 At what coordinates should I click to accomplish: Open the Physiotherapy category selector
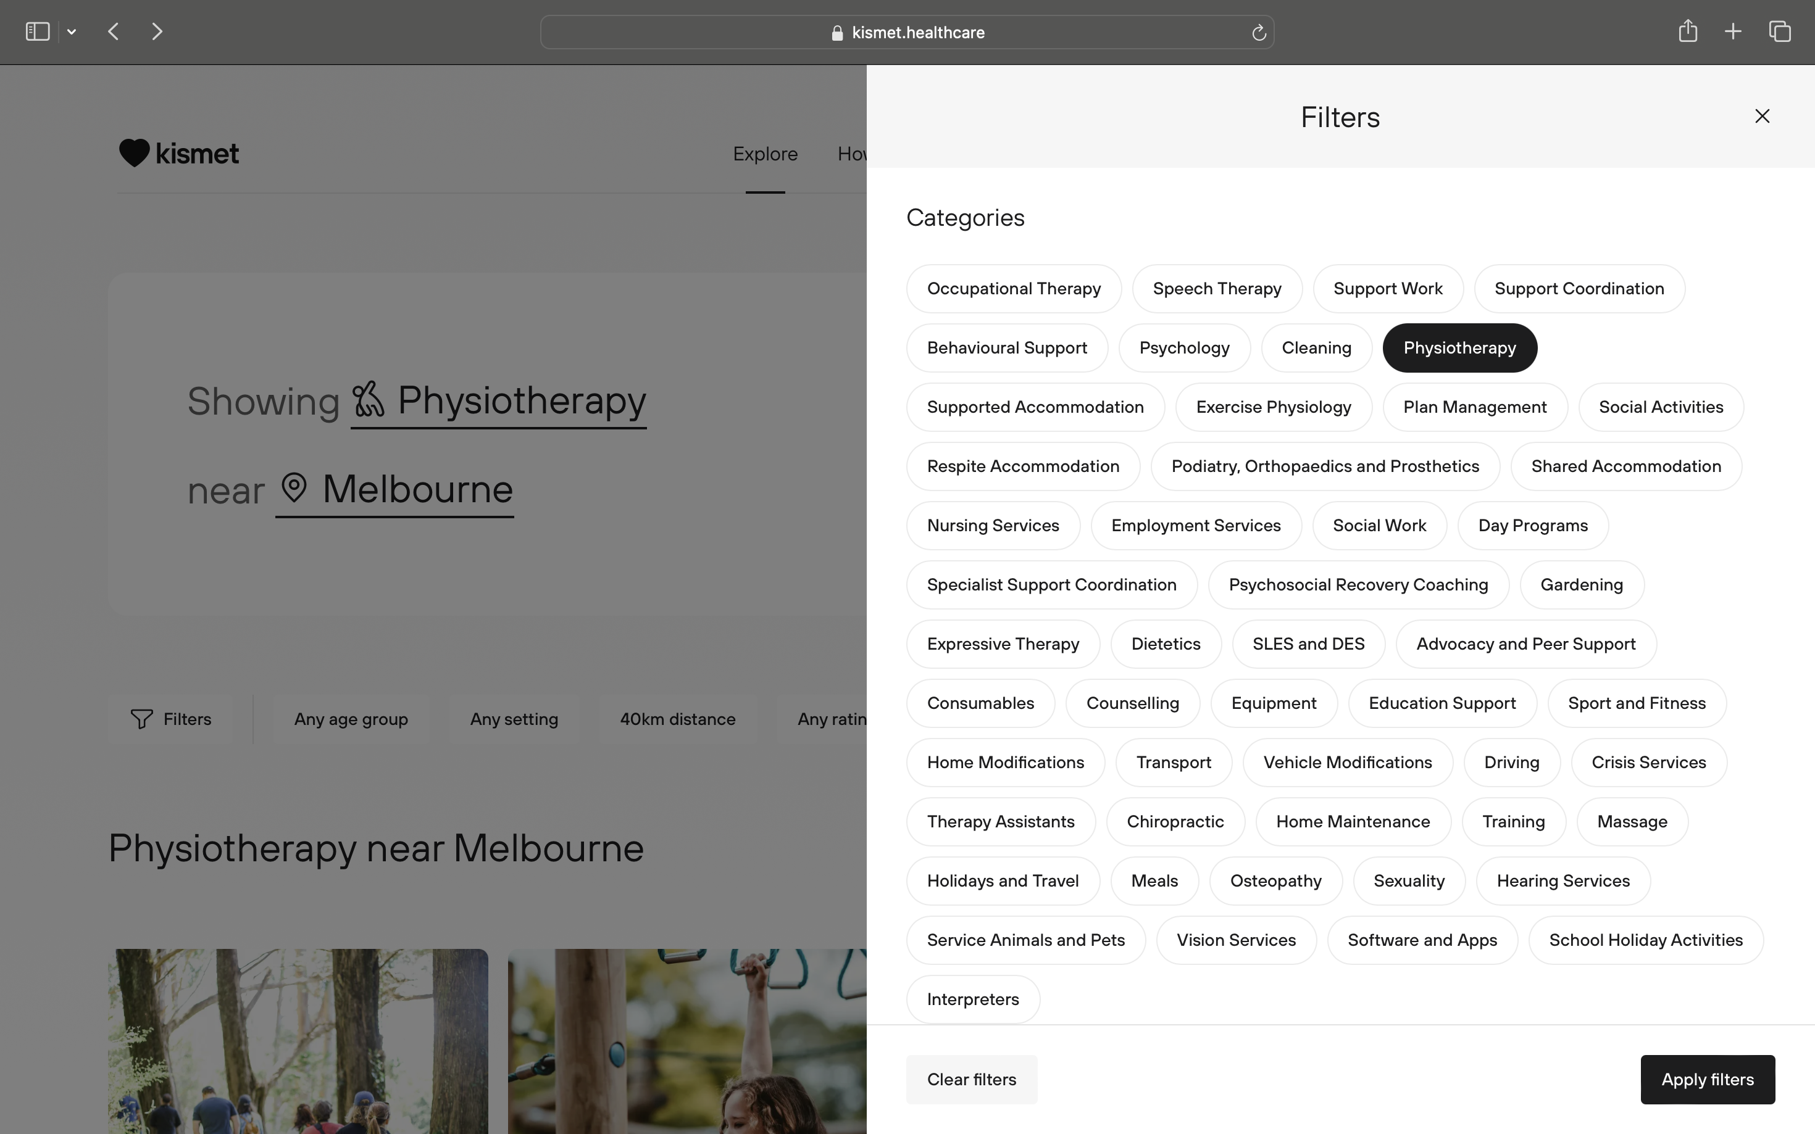(499, 402)
